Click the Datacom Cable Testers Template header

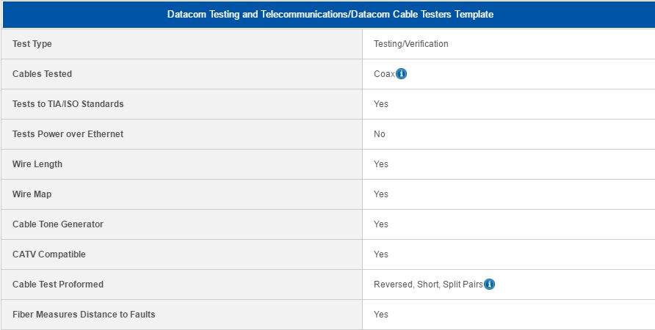coord(330,14)
